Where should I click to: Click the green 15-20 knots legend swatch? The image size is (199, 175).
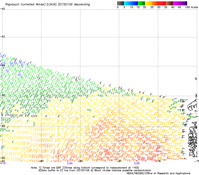coord(141,3)
